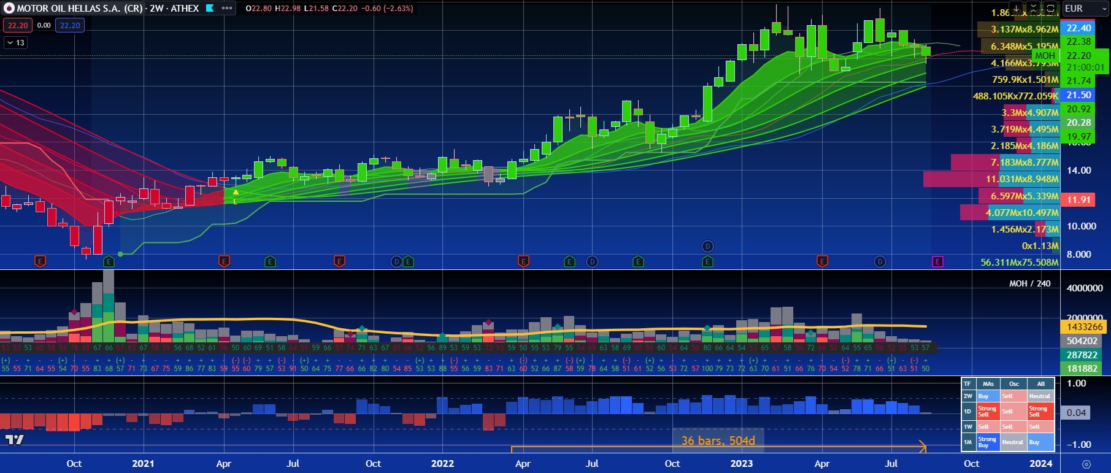This screenshot has width=1111, height=473.
Task: Click green earnings E marker just after Apr 2021
Action: pos(270,262)
